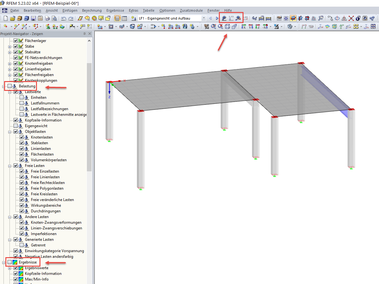Close the Projekt-Navigator panel

pos(90,34)
